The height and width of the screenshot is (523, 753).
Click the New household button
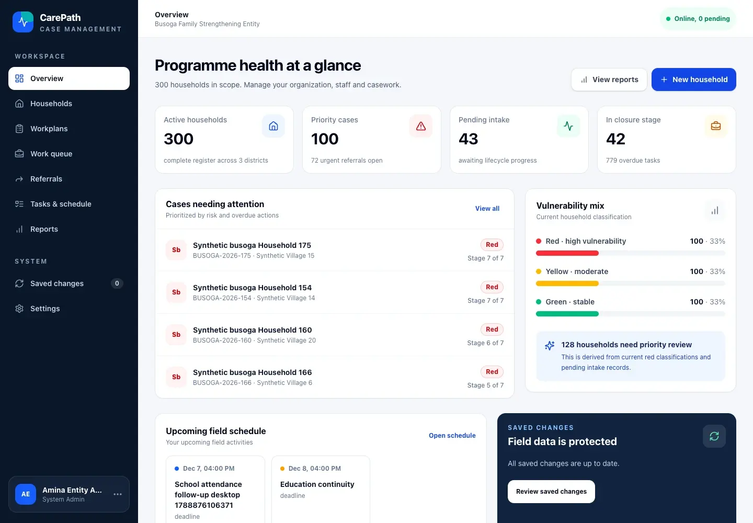[x=694, y=79]
